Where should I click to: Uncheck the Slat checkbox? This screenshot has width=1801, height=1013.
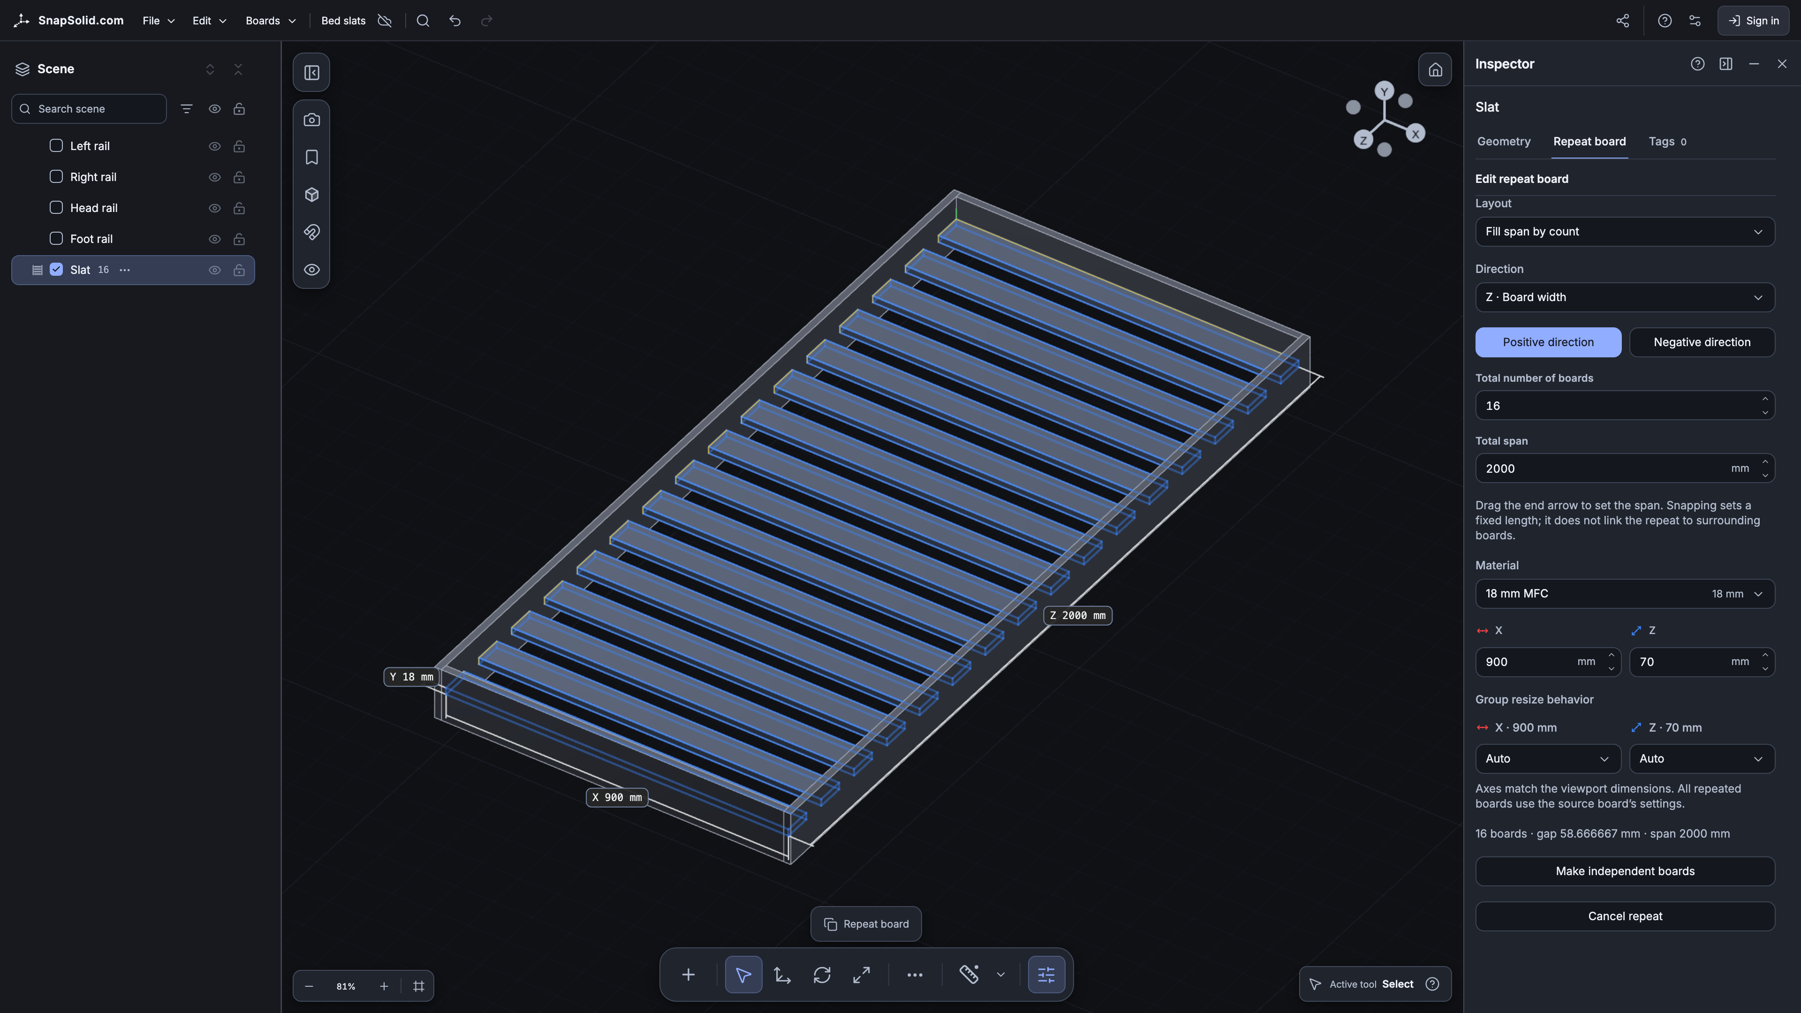(57, 269)
